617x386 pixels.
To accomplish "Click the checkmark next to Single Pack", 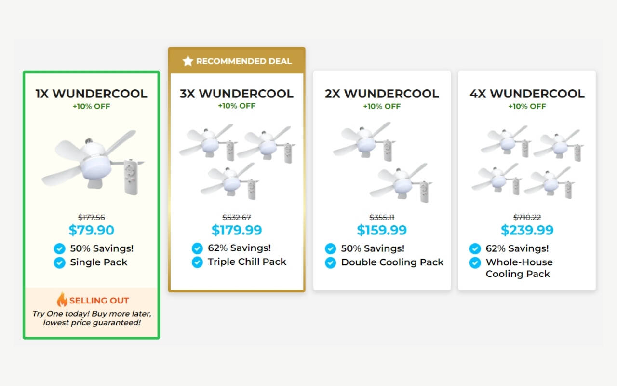I will [59, 262].
